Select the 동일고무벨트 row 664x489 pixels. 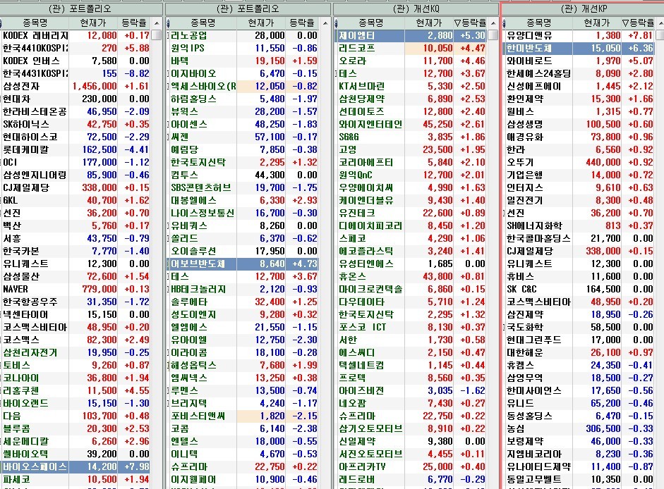[580, 480]
